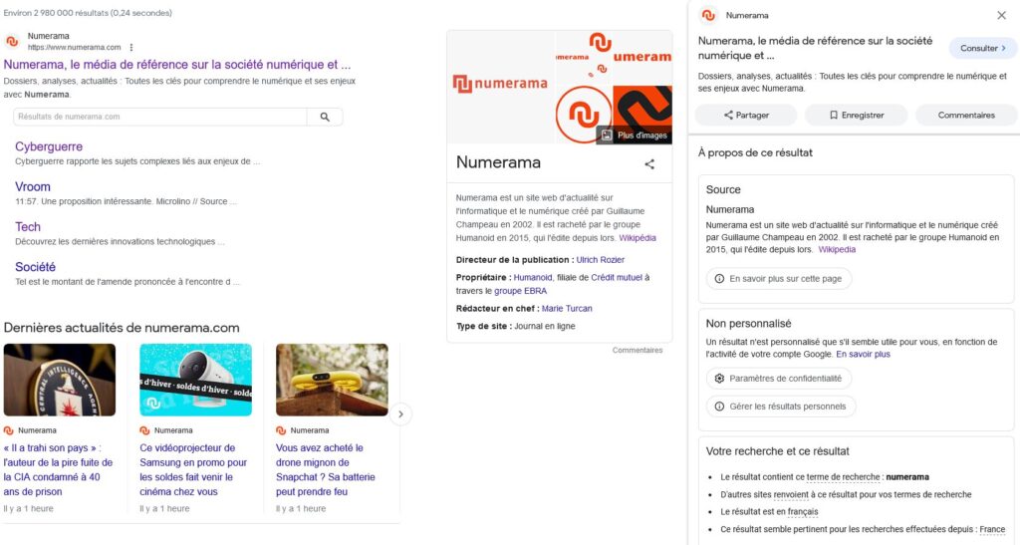The width and height of the screenshot is (1020, 545).
Task: Click the large numerama logo image in knowledge panel
Action: point(500,87)
